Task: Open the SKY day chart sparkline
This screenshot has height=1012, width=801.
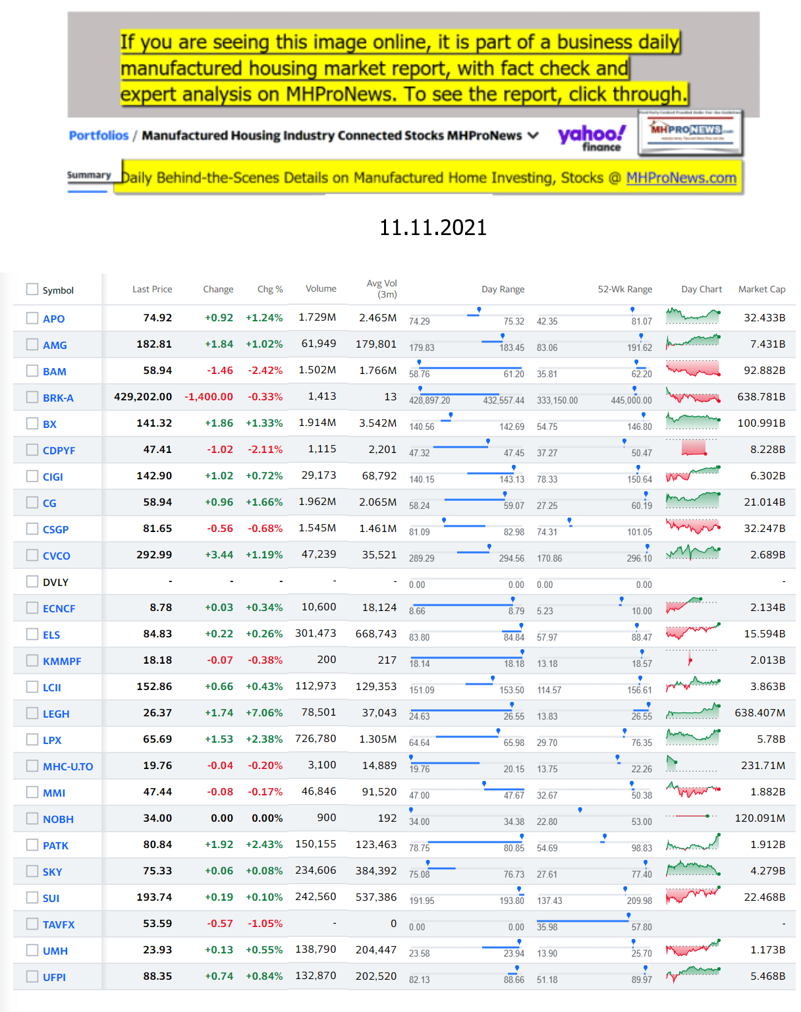Action: click(x=693, y=869)
